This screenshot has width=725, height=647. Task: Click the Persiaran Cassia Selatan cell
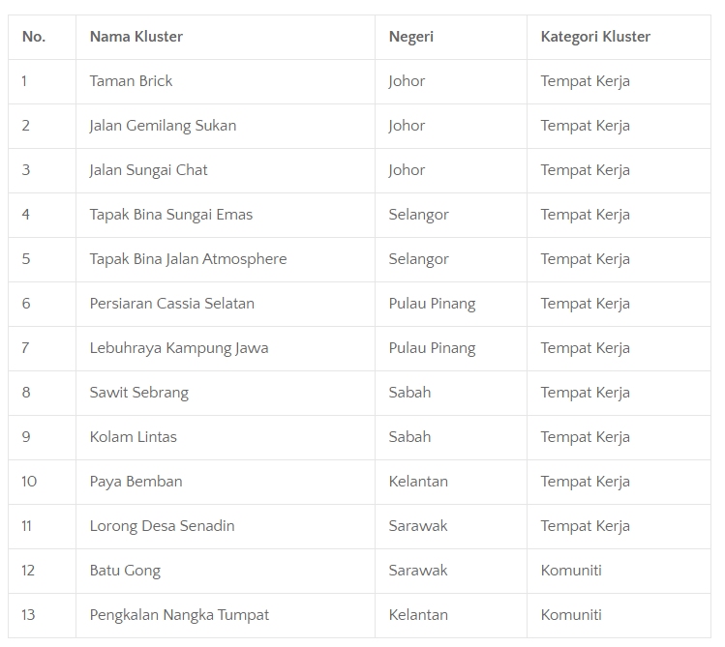coord(171,304)
